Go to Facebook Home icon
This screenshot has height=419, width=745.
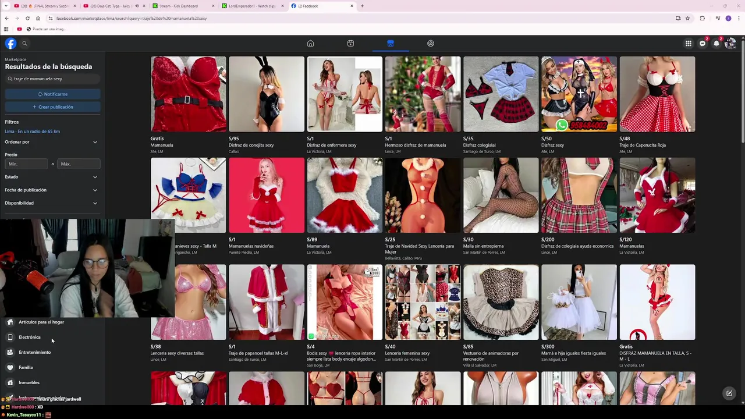tap(311, 44)
